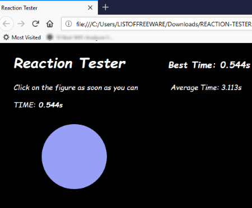This screenshot has height=208, width=252.
Task: Click the purple circle figure
Action: point(74,157)
